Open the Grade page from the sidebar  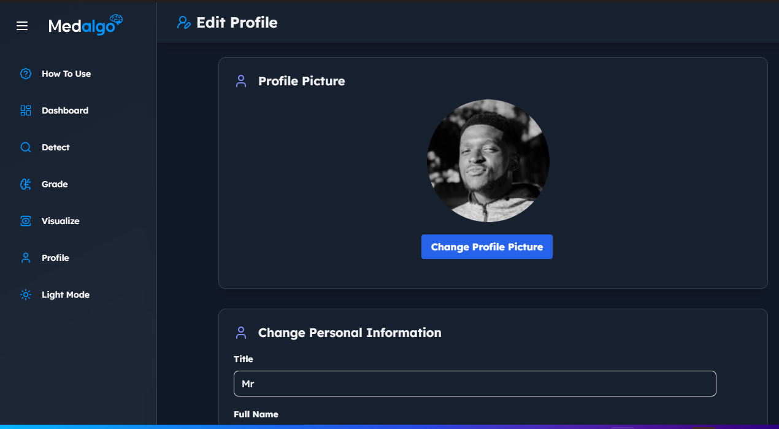(55, 184)
